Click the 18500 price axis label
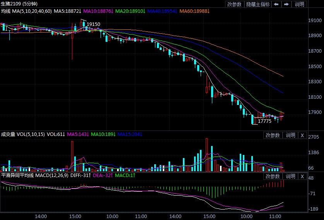Screen dimensions: 324x220 pyautogui.click(x=315, y=67)
